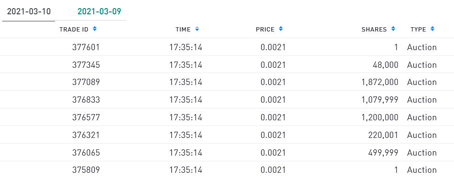Viewport: 454px width, 178px height.
Task: Switch to the 2021-03-09 tab
Action: coord(100,11)
